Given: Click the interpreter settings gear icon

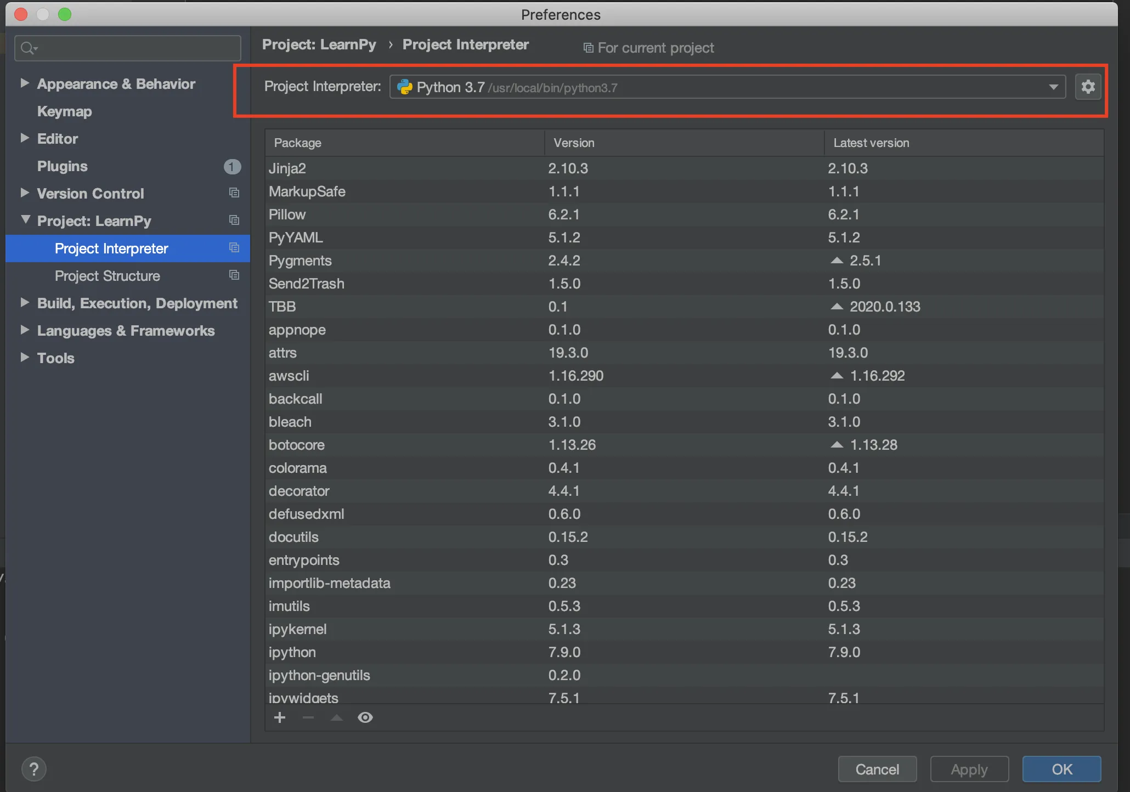Looking at the screenshot, I should tap(1088, 87).
